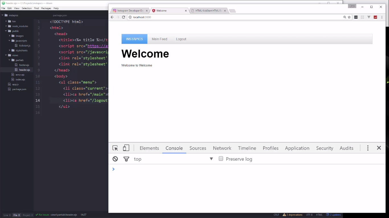This screenshot has width=389, height=218.
Task: Switch to the Network DevTools tab
Action: [x=222, y=148]
